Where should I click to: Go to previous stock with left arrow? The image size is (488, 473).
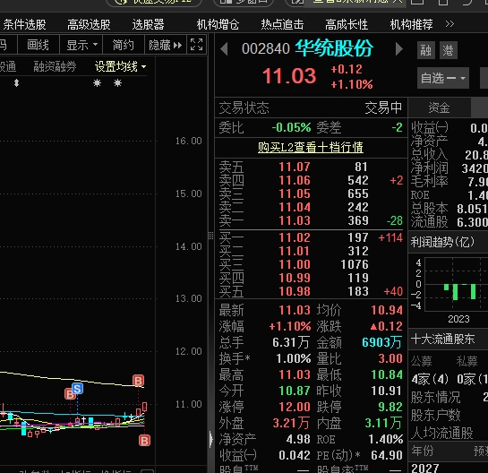[x=224, y=49]
